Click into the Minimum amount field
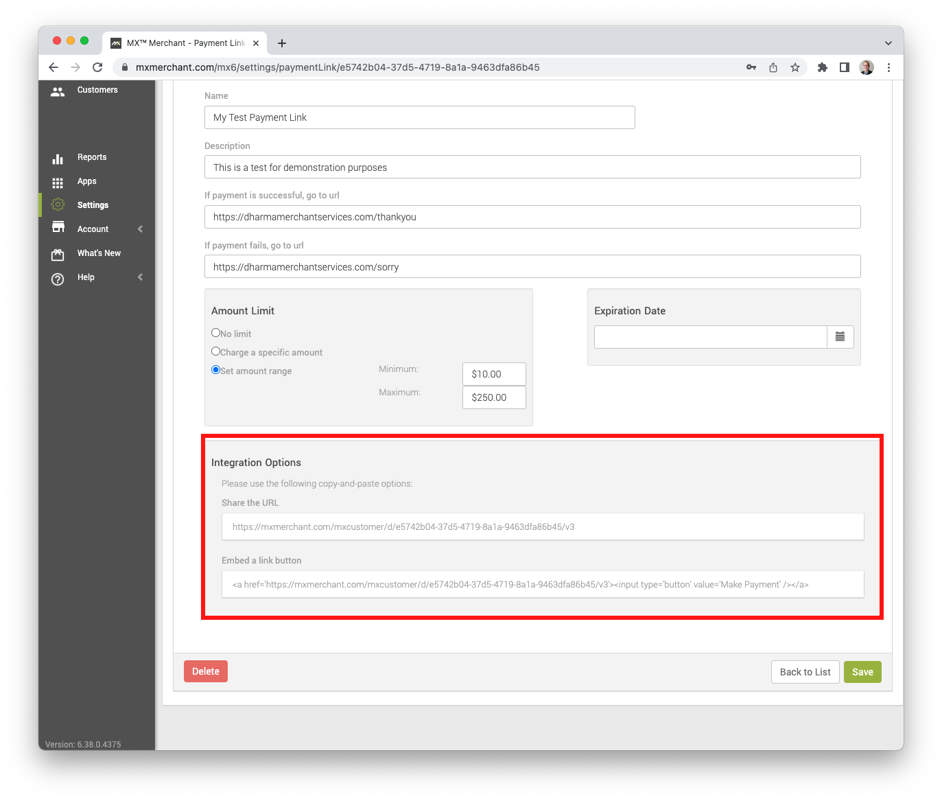This screenshot has height=801, width=942. click(494, 374)
